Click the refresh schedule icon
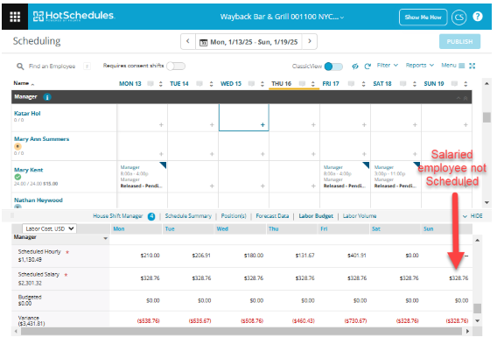497x337 pixels. tap(367, 66)
